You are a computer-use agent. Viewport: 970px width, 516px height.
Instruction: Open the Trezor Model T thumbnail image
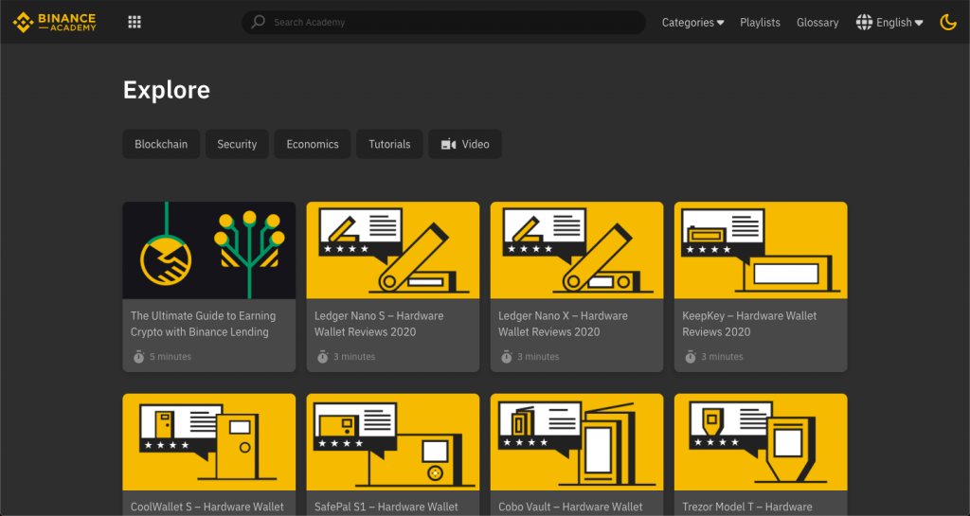click(x=761, y=442)
